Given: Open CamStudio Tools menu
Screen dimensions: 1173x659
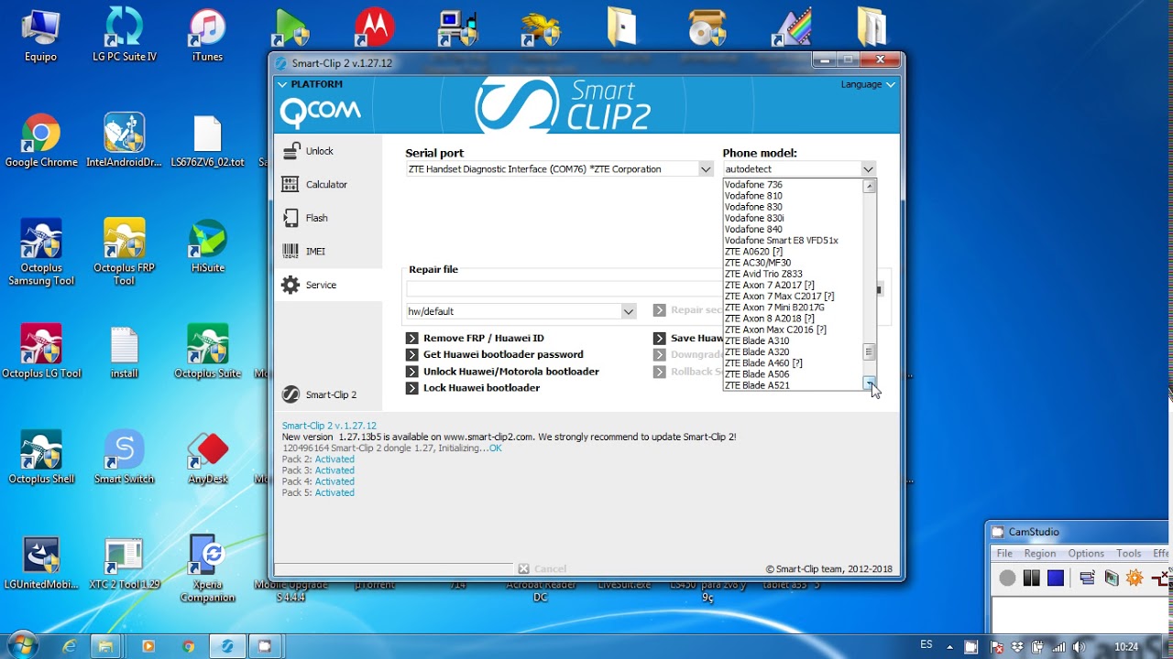Looking at the screenshot, I should coord(1129,554).
